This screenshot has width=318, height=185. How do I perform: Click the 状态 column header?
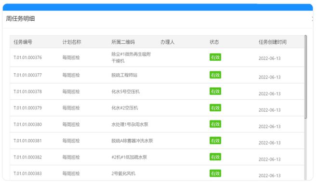point(214,42)
